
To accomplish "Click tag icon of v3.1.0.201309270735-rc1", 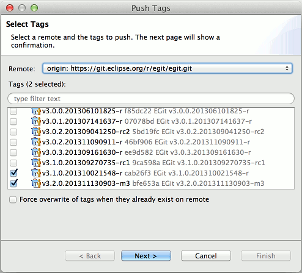I will pos(36,163).
